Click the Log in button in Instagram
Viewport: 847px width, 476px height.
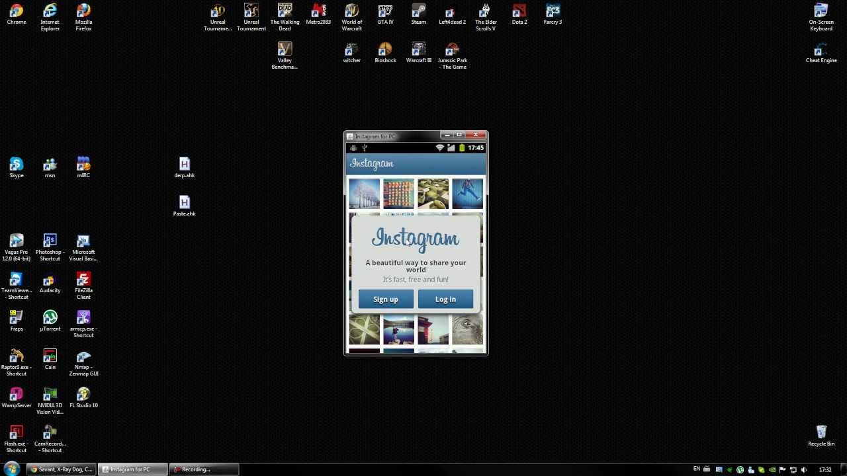click(x=445, y=299)
